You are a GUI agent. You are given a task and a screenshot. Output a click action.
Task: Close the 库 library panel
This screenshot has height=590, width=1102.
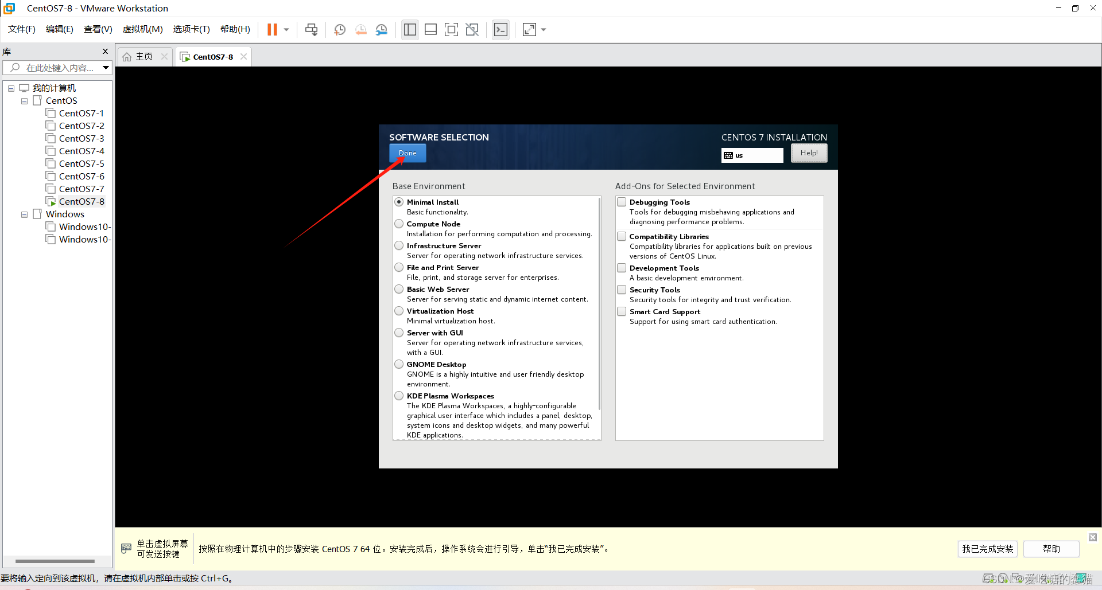click(105, 52)
